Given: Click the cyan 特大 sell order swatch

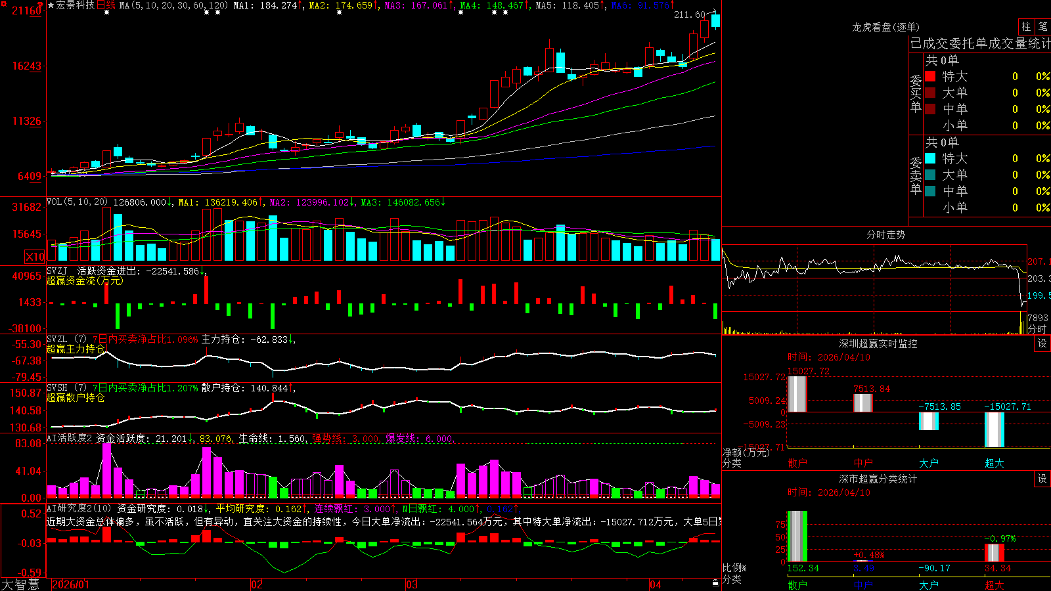Looking at the screenshot, I should (x=930, y=158).
